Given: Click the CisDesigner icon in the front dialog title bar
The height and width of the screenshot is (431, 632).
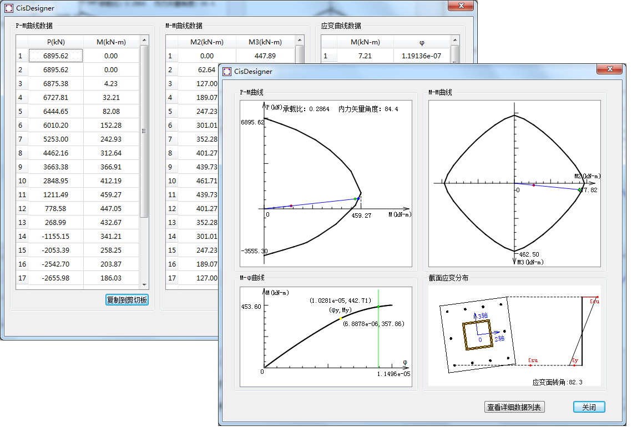Looking at the screenshot, I should click(226, 71).
